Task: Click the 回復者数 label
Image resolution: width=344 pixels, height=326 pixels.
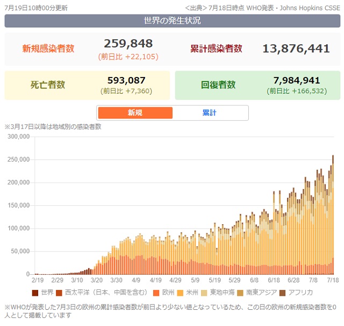Action: pyautogui.click(x=218, y=85)
